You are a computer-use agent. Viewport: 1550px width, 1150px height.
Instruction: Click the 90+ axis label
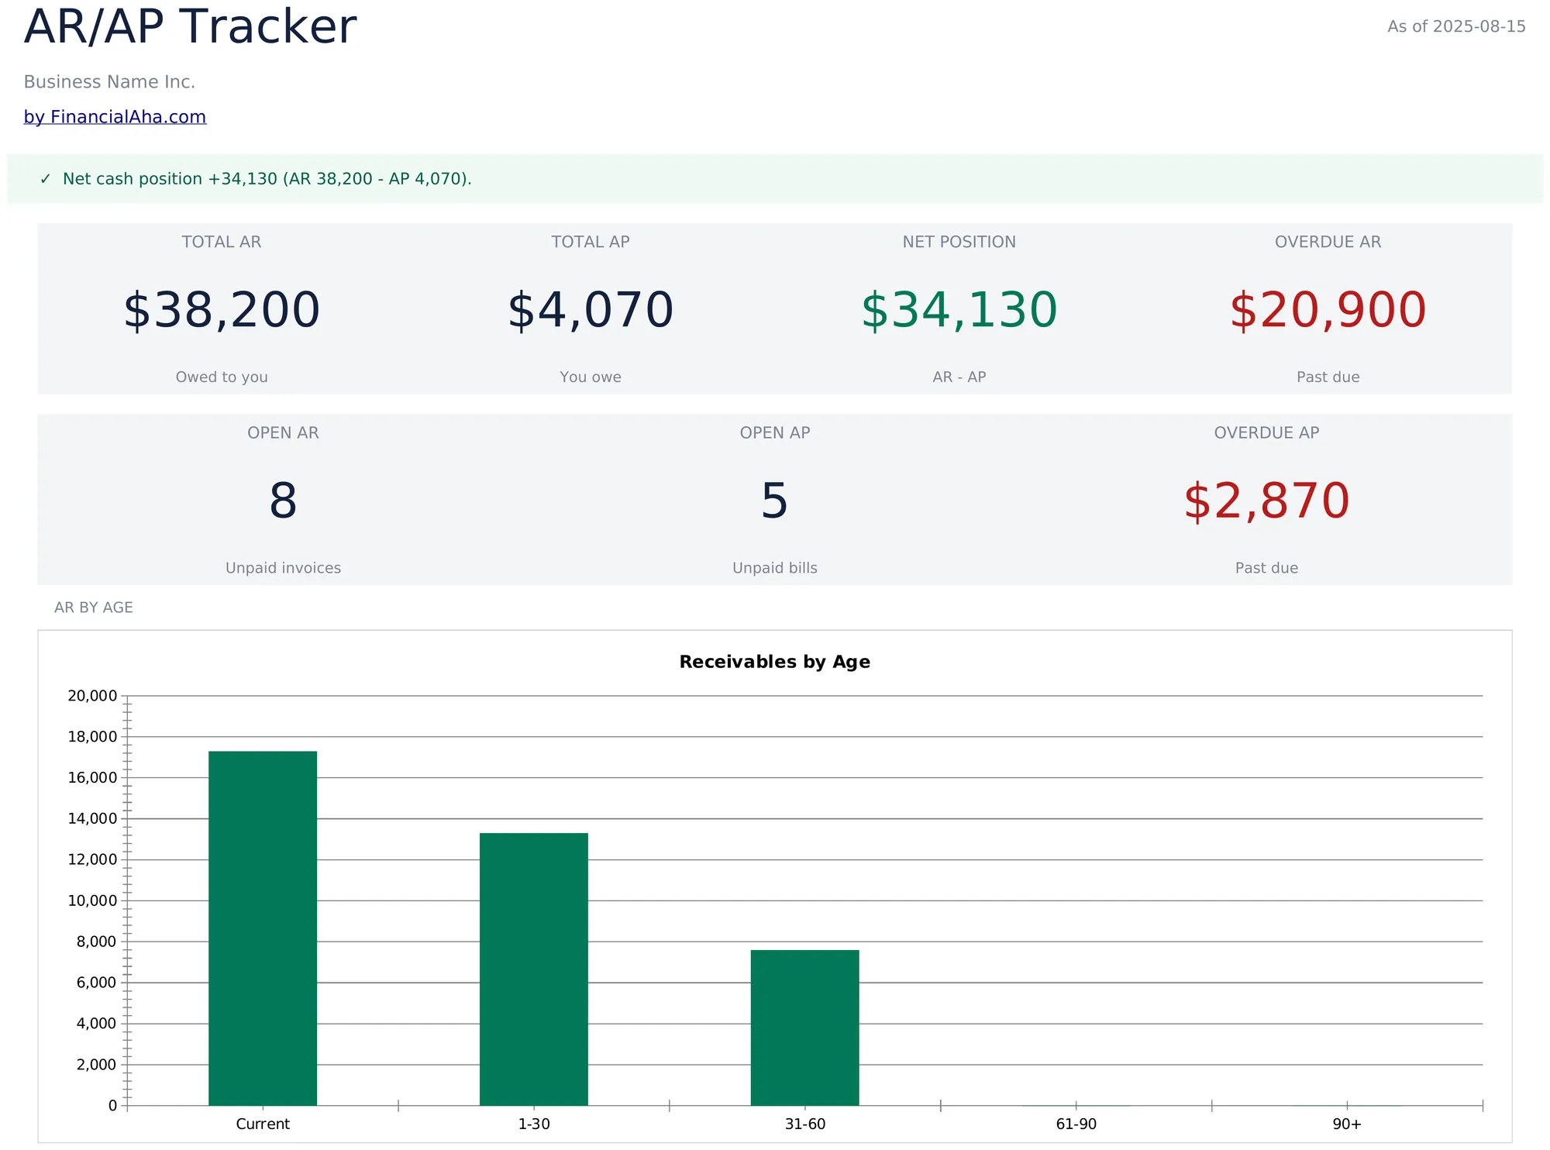point(1347,1124)
